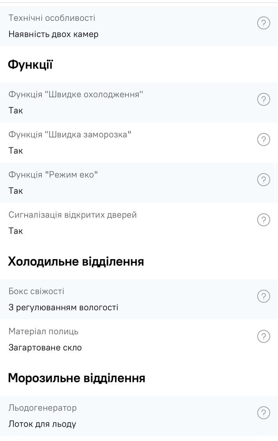Show help for Швидка заморозка function
Viewport: 278px width, 441px height.
point(263,139)
